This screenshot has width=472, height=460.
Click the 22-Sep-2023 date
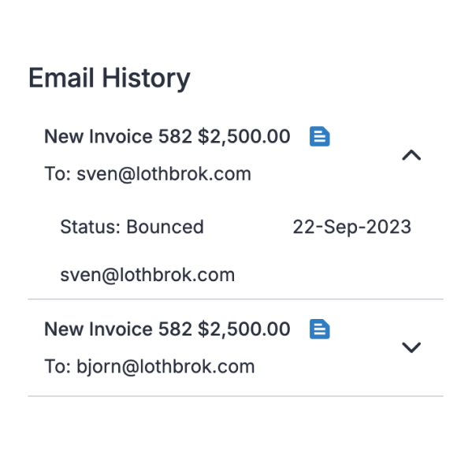[x=352, y=227]
